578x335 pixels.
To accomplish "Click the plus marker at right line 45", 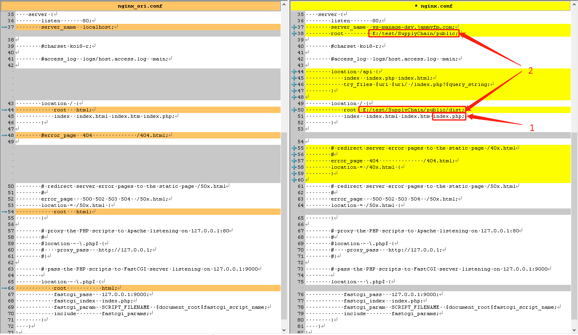I will pyautogui.click(x=294, y=78).
